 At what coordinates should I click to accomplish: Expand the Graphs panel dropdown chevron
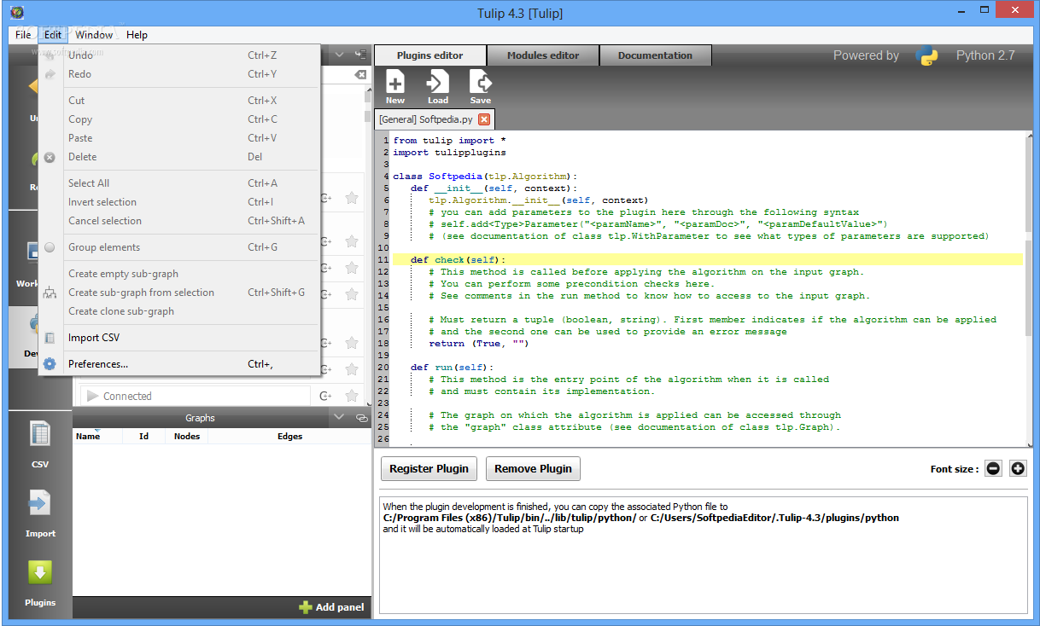coord(339,418)
